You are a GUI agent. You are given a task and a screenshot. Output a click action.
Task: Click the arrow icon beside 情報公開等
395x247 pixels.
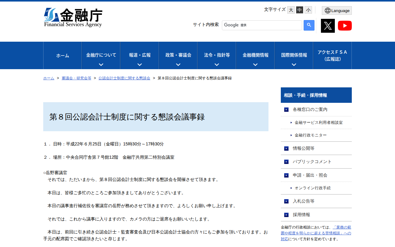pyautogui.click(x=286, y=149)
